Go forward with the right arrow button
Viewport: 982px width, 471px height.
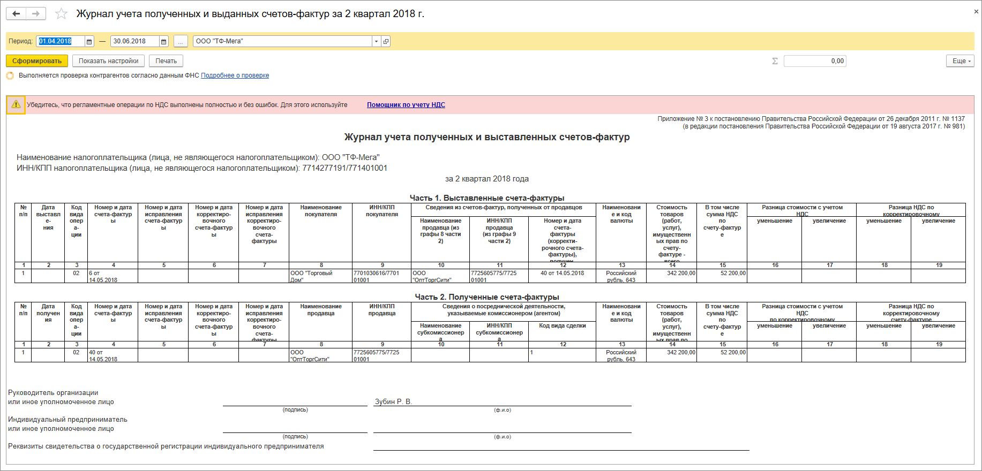tap(36, 13)
